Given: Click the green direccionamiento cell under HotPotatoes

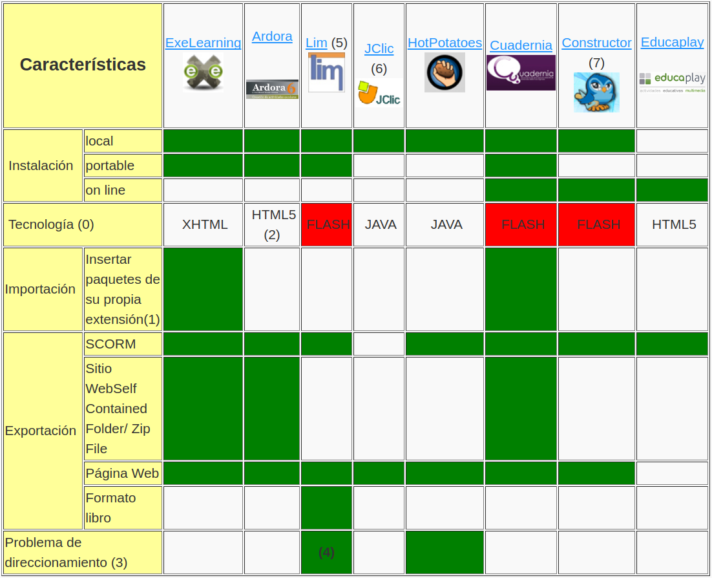Looking at the screenshot, I should (445, 553).
